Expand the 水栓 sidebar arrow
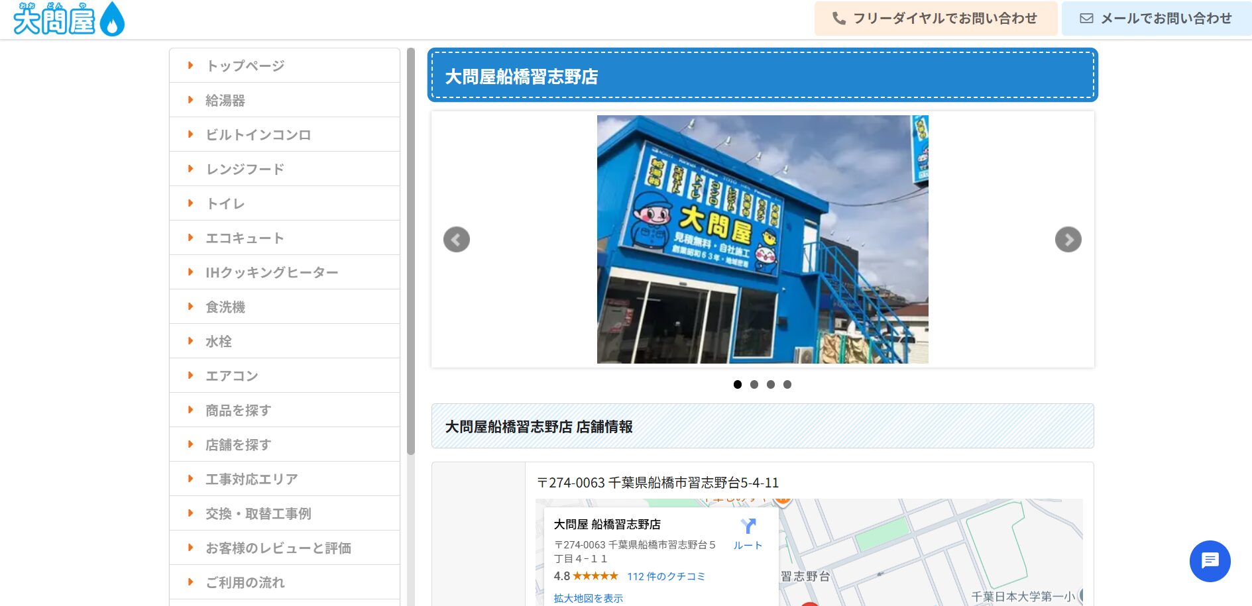 coord(191,341)
